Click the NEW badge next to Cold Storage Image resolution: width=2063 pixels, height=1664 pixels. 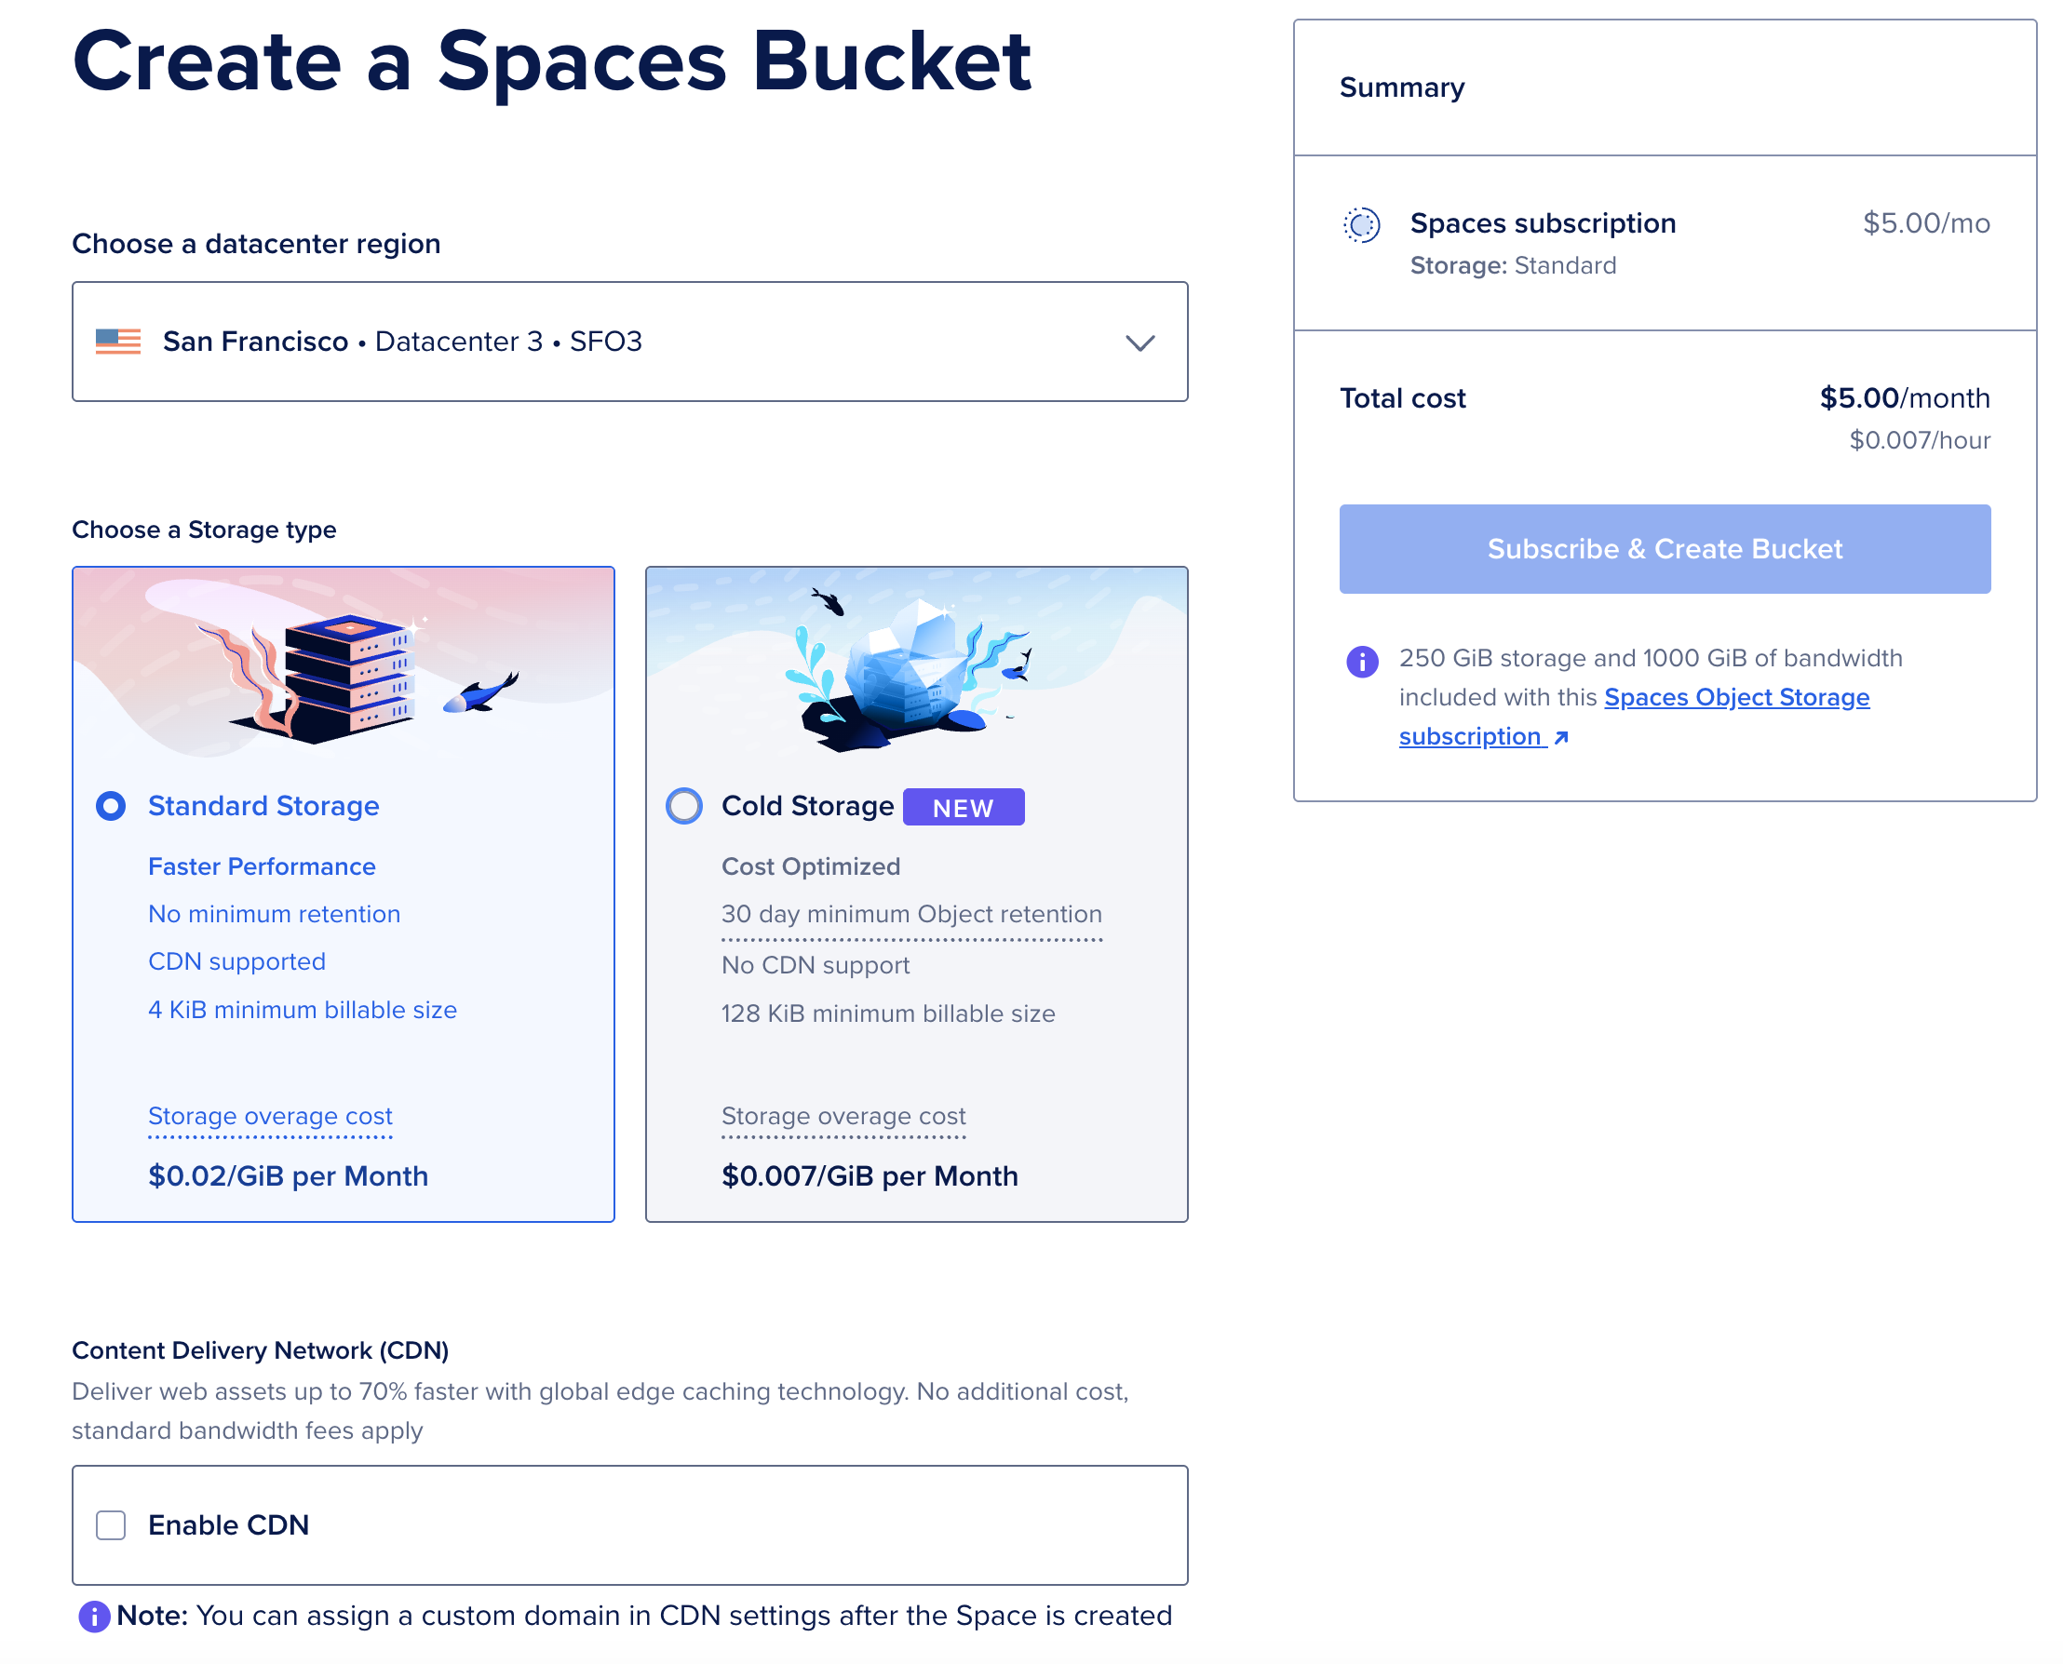(x=964, y=807)
